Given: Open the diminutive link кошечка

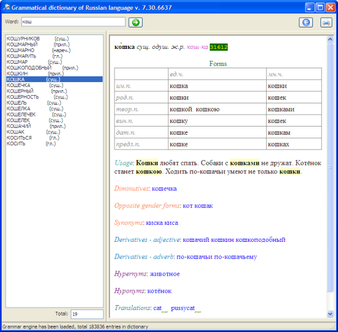Looking at the screenshot, I should [x=164, y=189].
